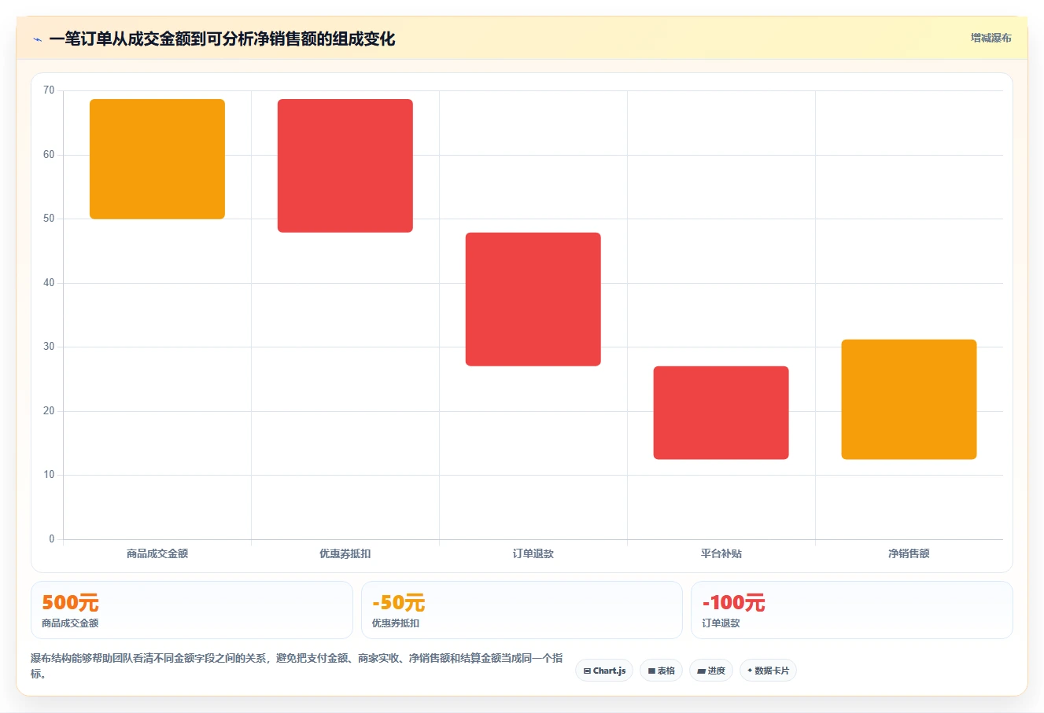
Task: Click the y-axis tick value 0
Action: point(52,539)
